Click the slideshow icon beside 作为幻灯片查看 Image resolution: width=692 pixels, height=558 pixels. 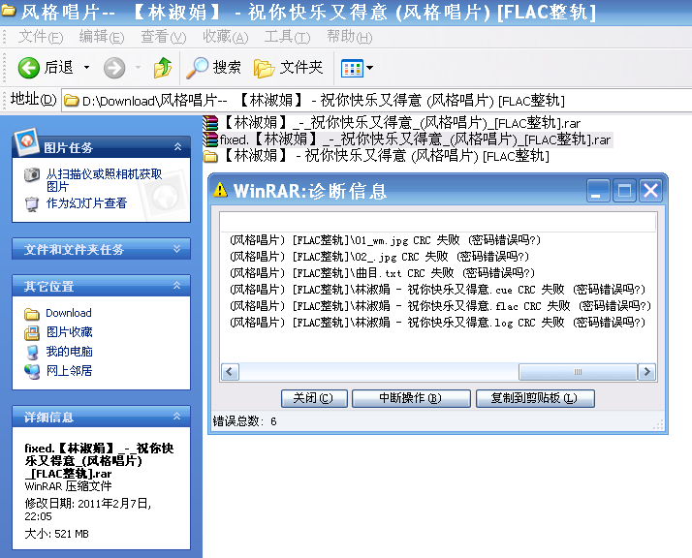click(32, 204)
